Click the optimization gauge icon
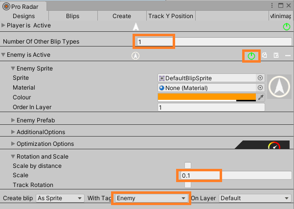The image size is (294, 209). [x=274, y=145]
